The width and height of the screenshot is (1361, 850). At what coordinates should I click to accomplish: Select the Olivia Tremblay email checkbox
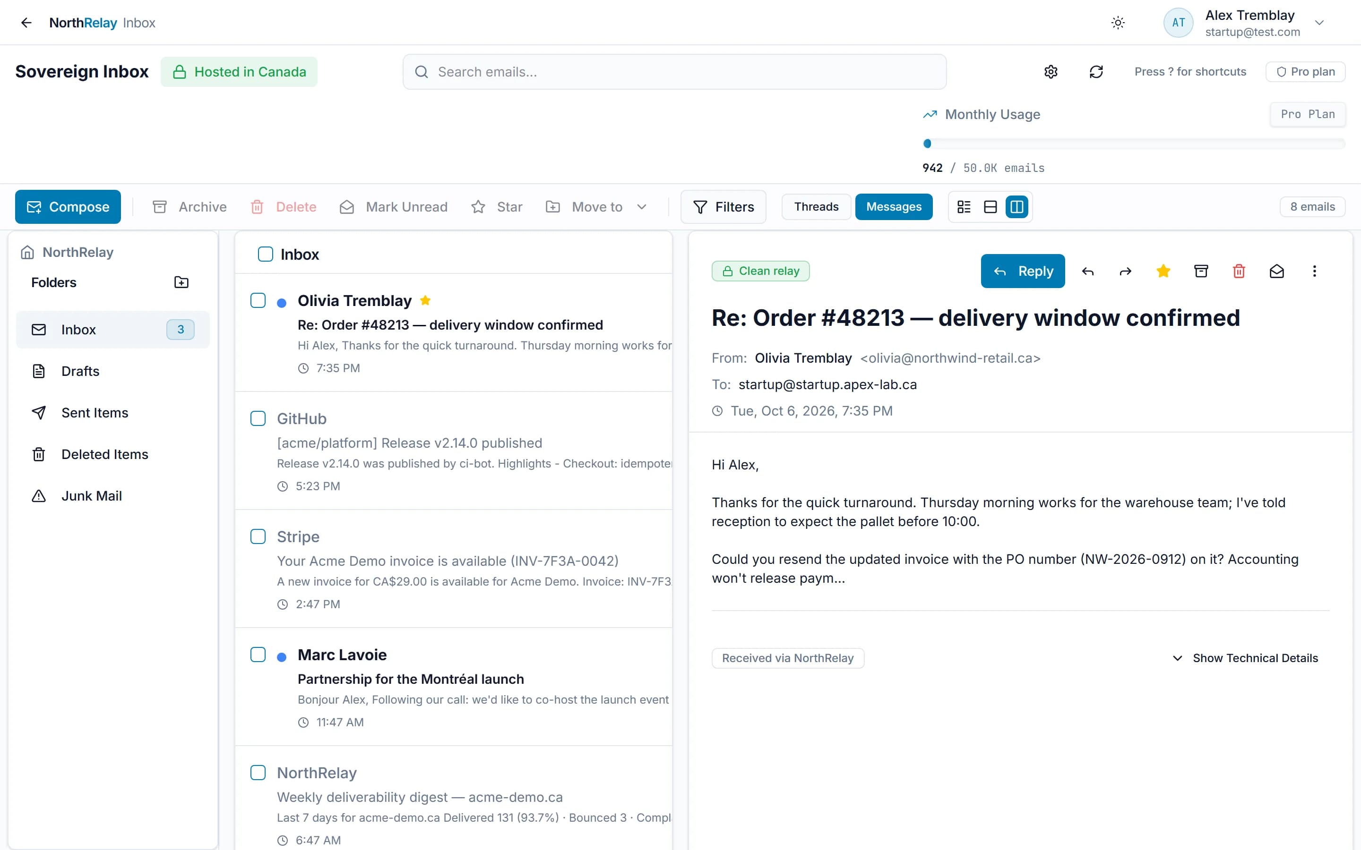(x=258, y=301)
